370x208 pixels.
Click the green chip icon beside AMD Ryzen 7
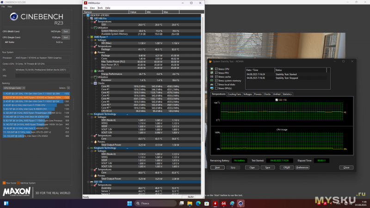pyautogui.click(x=92, y=37)
